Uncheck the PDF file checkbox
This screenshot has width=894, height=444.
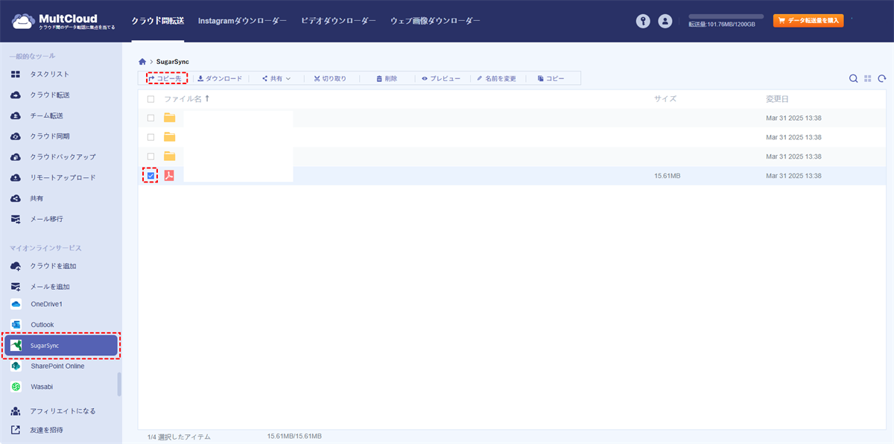coord(151,176)
